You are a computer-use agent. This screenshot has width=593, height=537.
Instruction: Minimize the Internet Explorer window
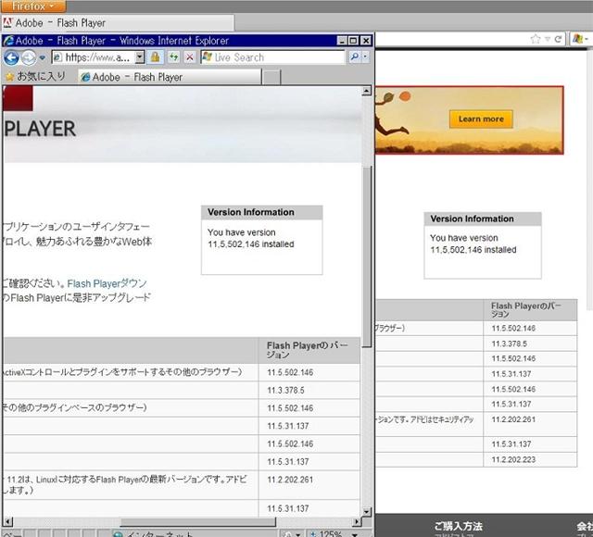tap(342, 41)
